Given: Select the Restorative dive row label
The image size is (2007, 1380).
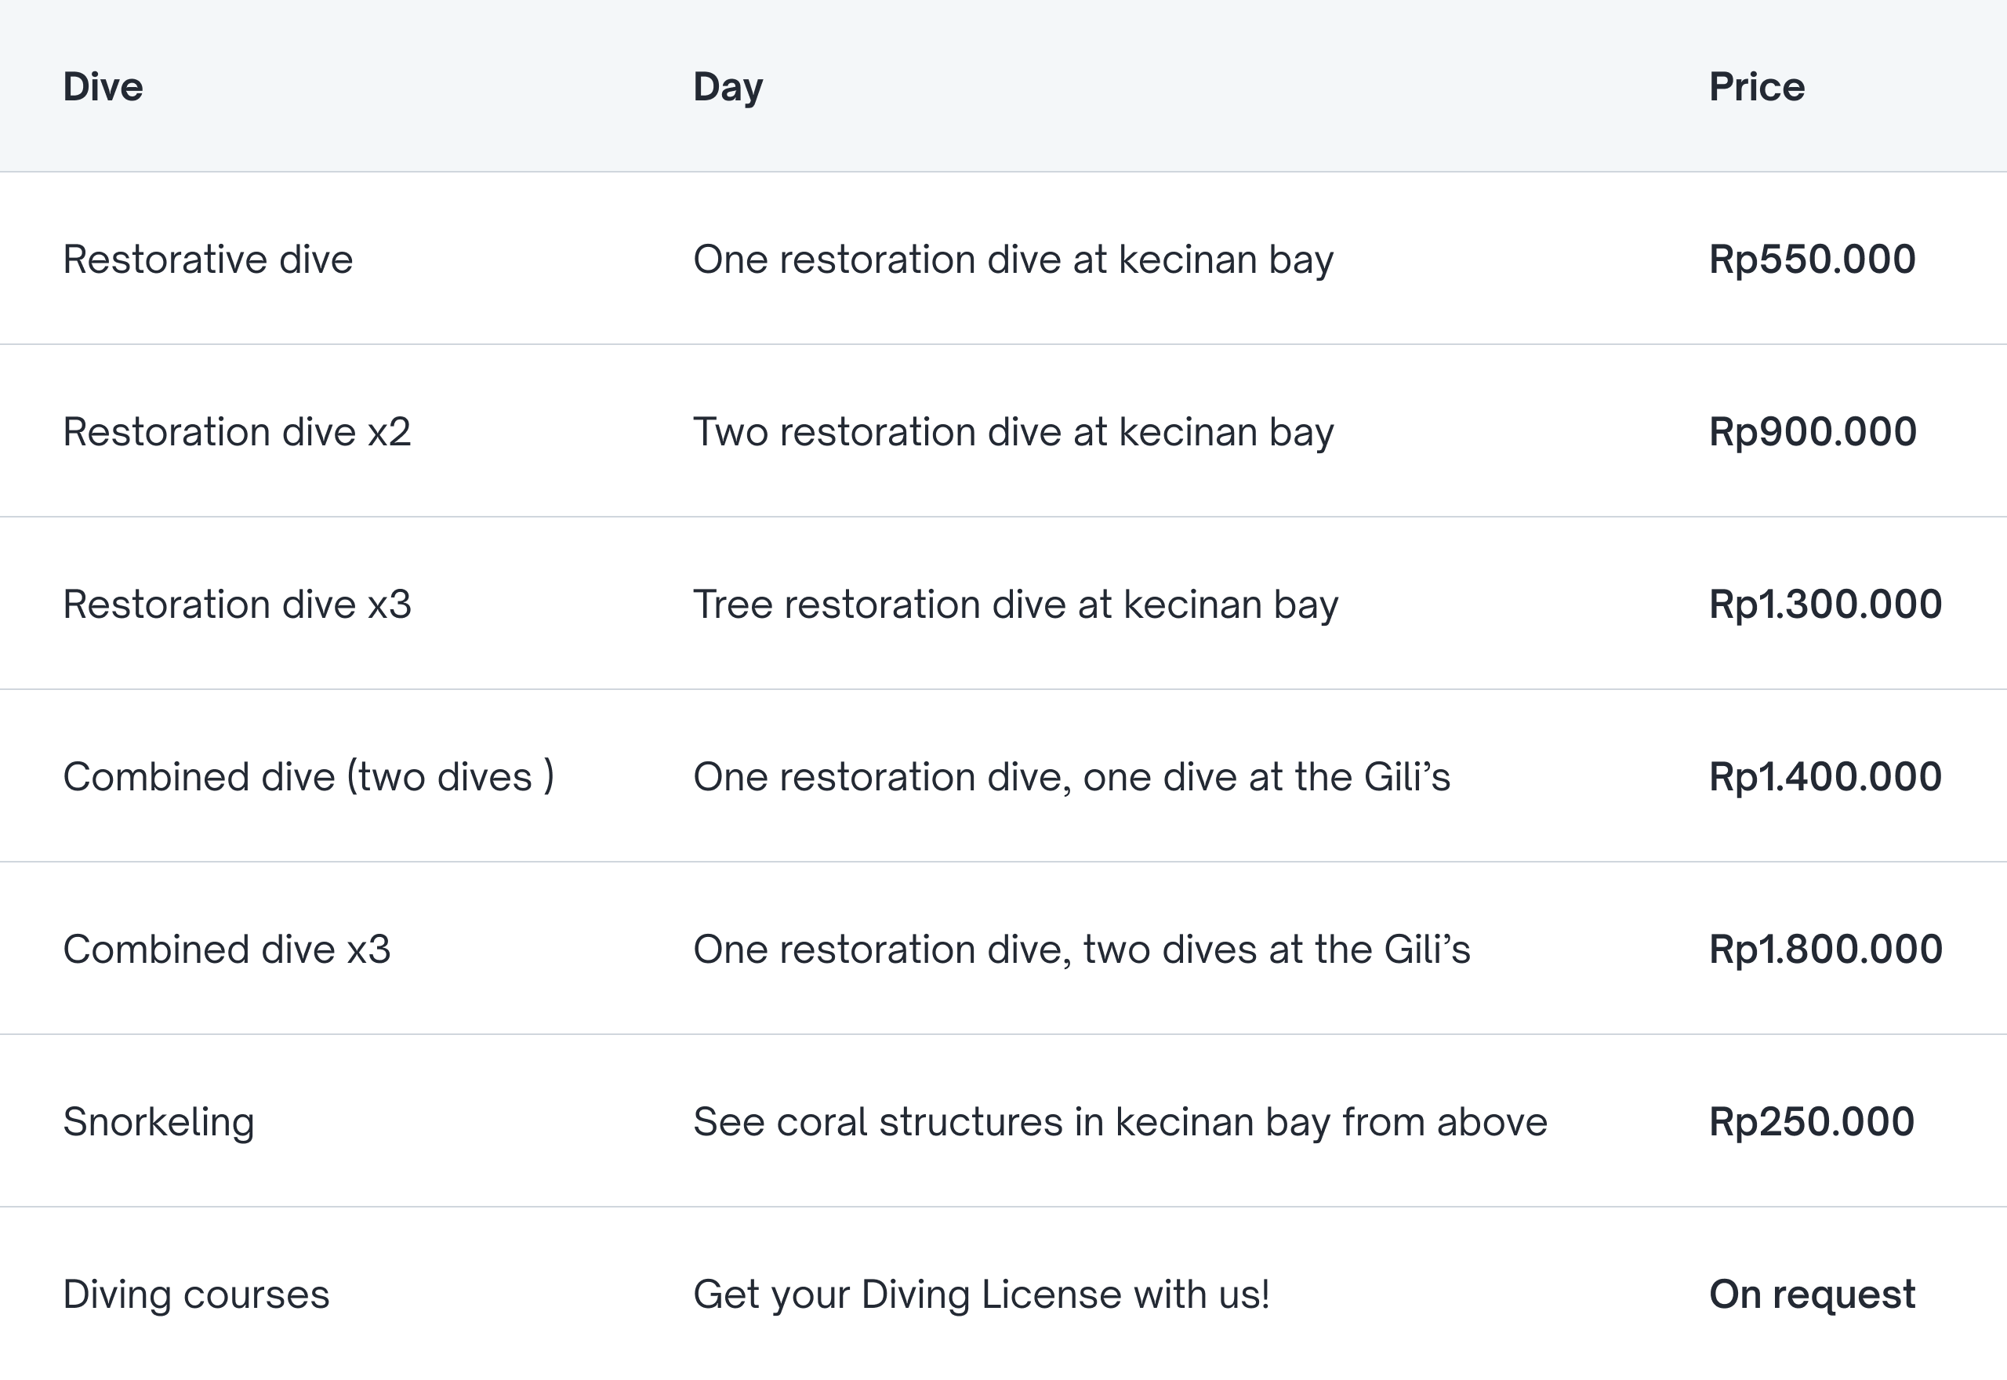Looking at the screenshot, I should [x=208, y=260].
